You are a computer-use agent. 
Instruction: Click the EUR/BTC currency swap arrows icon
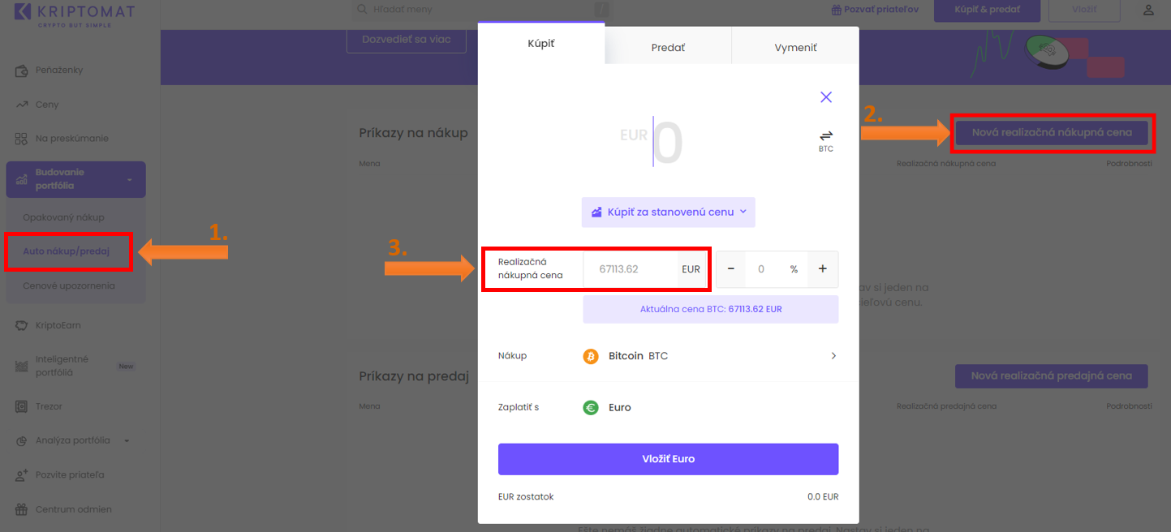826,135
